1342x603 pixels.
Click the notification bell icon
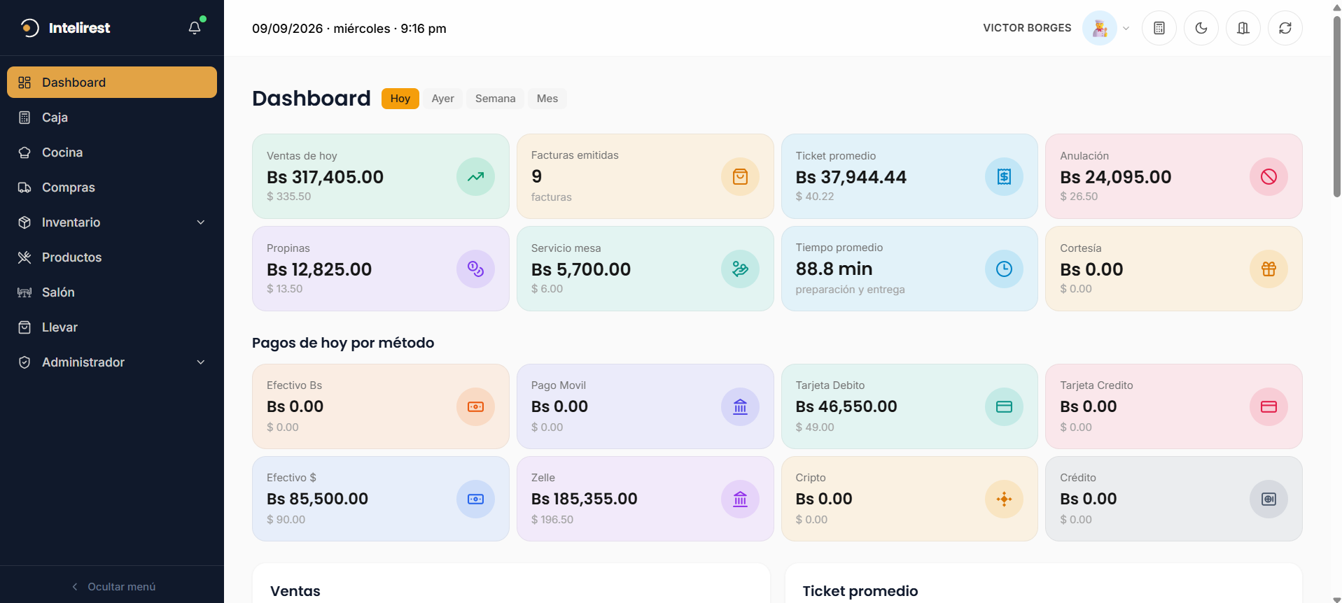click(x=195, y=28)
